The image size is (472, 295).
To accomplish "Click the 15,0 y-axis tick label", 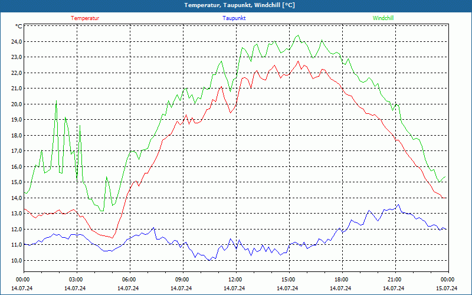I will coord(16,182).
